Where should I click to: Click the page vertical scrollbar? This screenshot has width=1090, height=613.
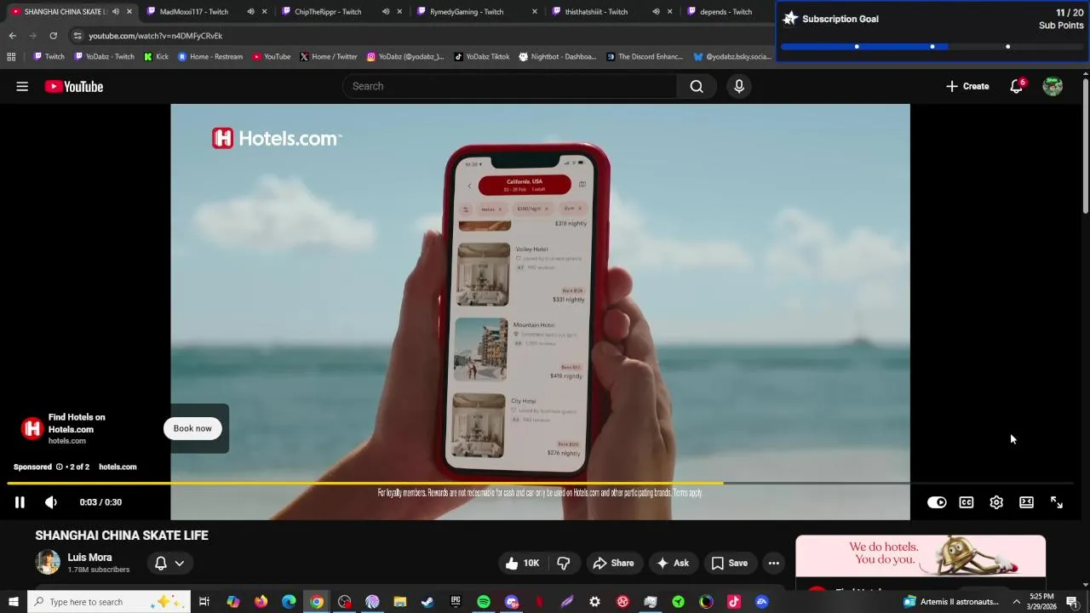(1086, 145)
